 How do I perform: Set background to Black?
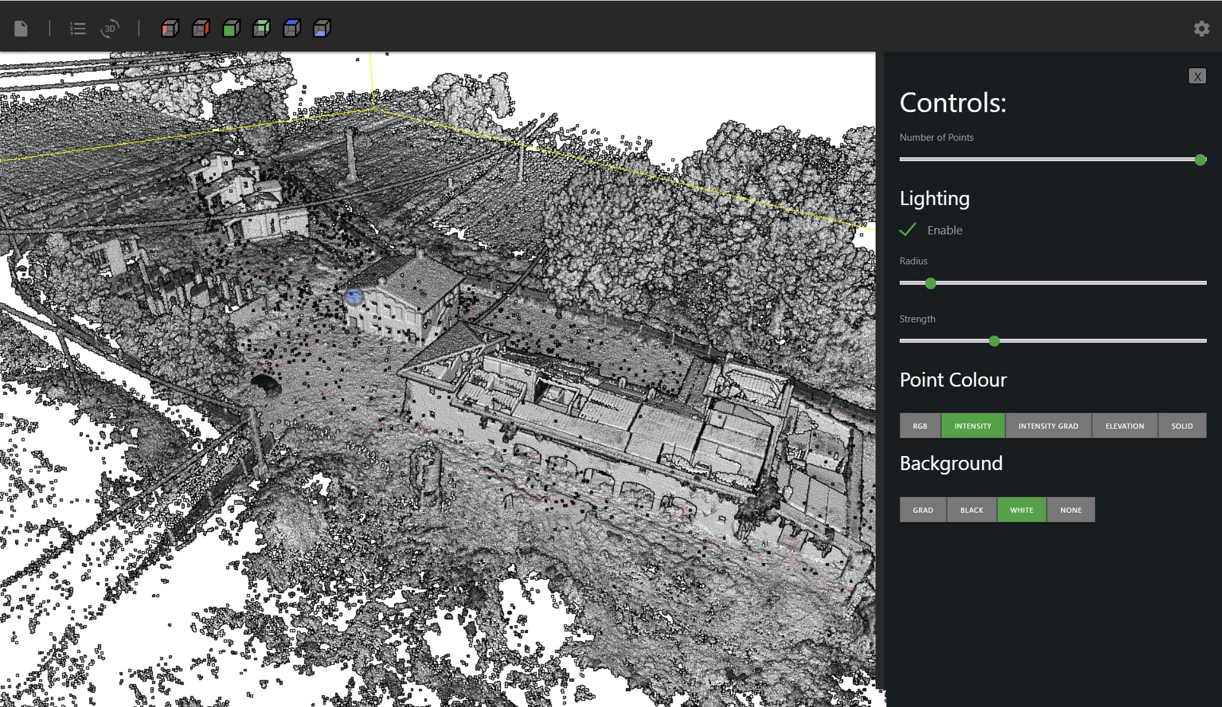point(972,510)
